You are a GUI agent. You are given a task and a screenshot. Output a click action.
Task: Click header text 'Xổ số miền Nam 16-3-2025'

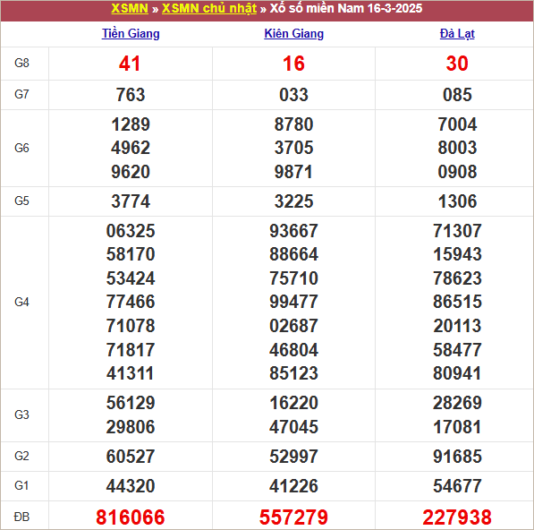(346, 8)
